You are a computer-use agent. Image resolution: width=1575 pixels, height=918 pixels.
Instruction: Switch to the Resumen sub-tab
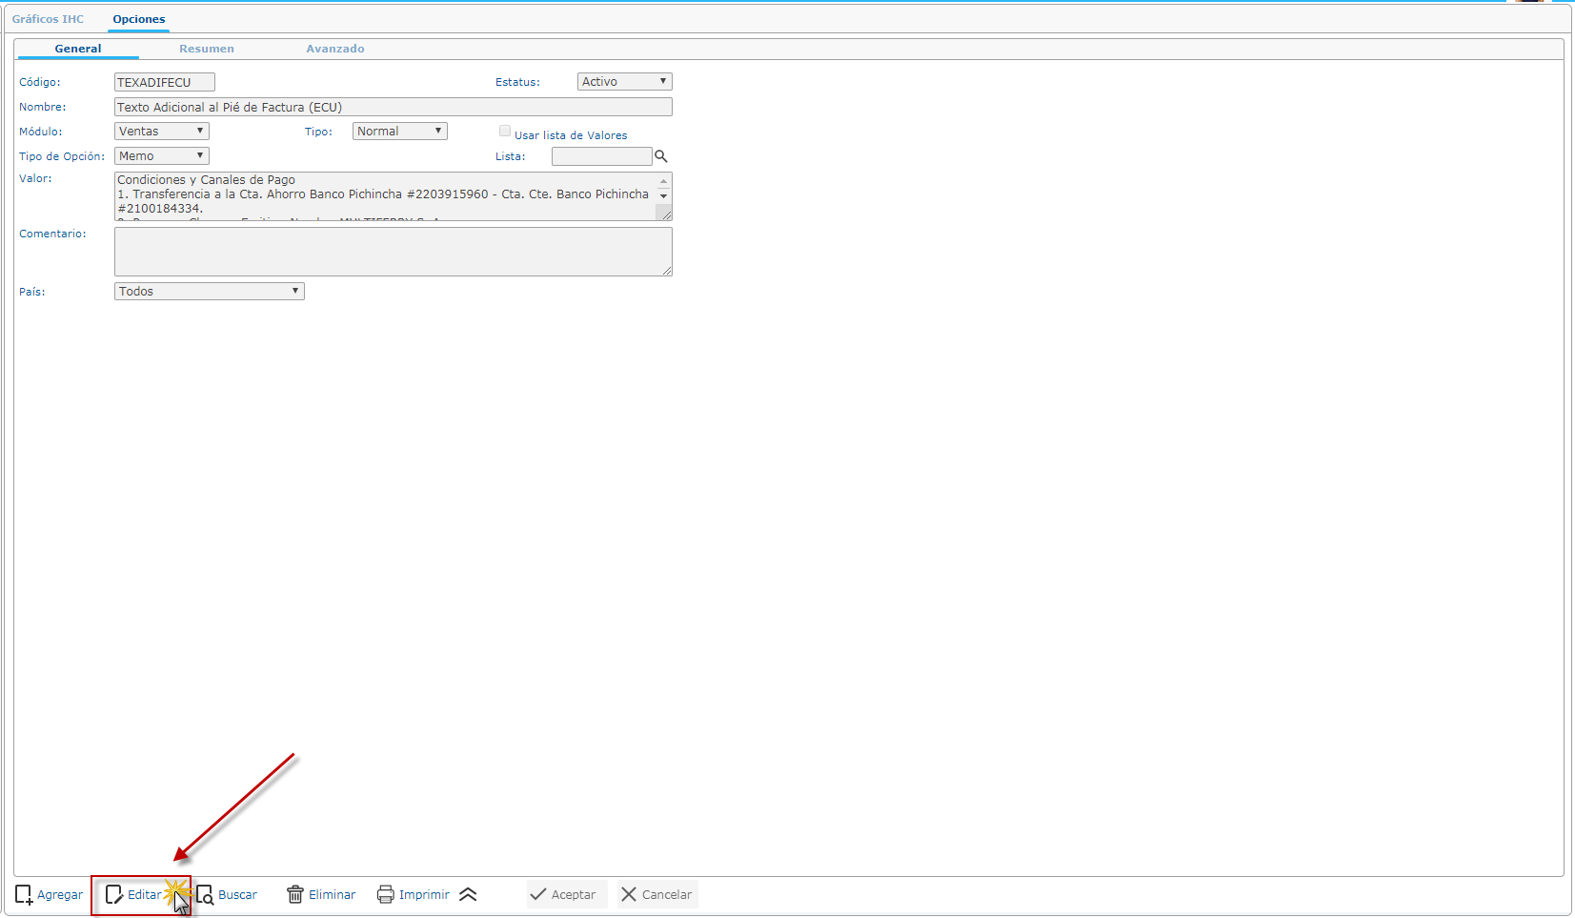207,49
